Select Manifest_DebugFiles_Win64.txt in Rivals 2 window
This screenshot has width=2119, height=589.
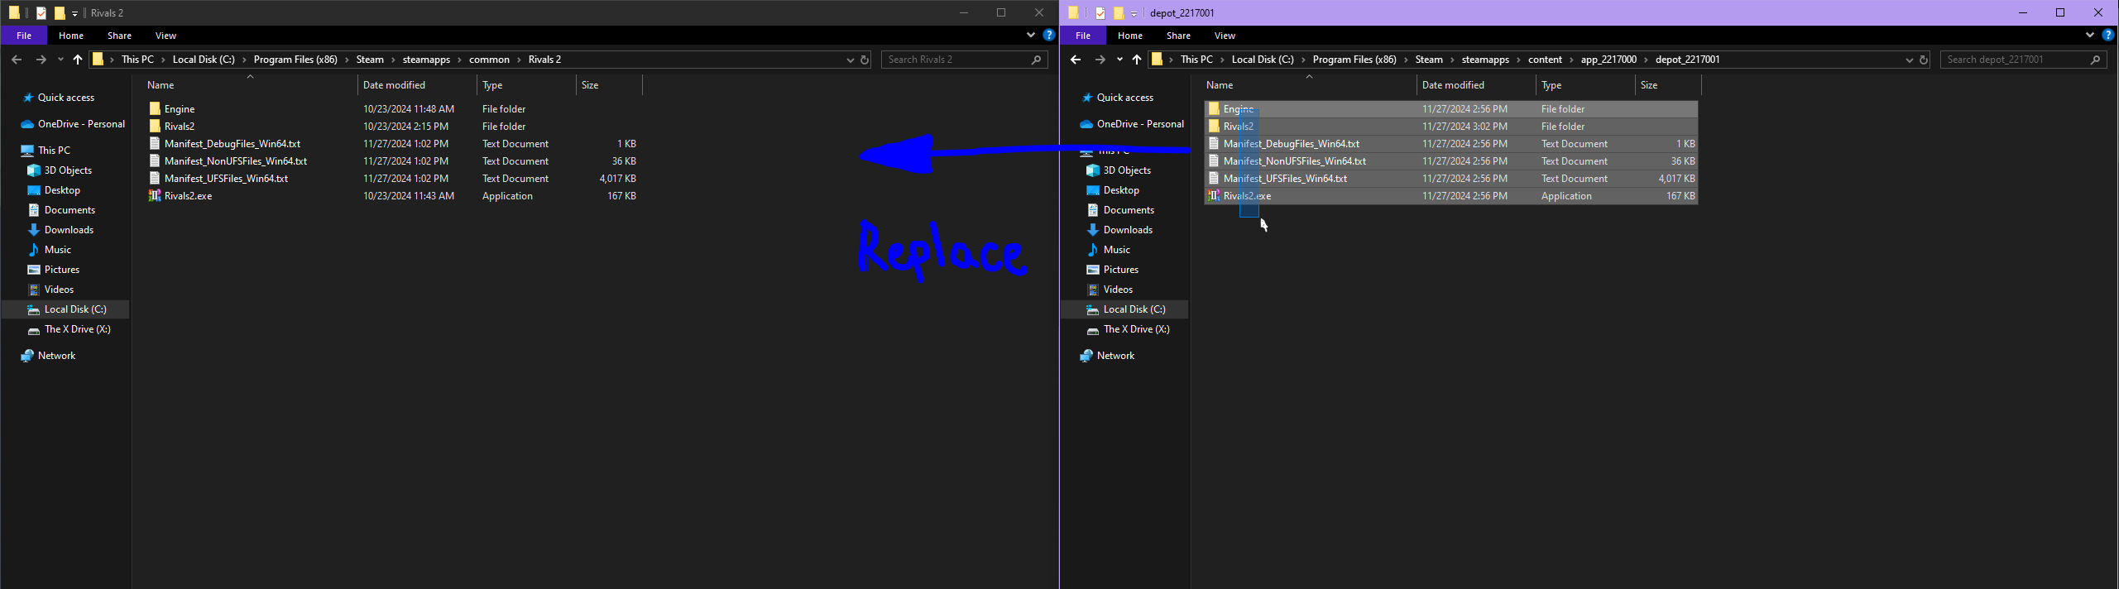[x=232, y=144]
